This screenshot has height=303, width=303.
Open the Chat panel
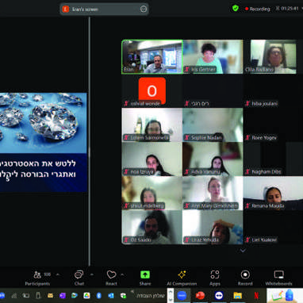[79, 278]
